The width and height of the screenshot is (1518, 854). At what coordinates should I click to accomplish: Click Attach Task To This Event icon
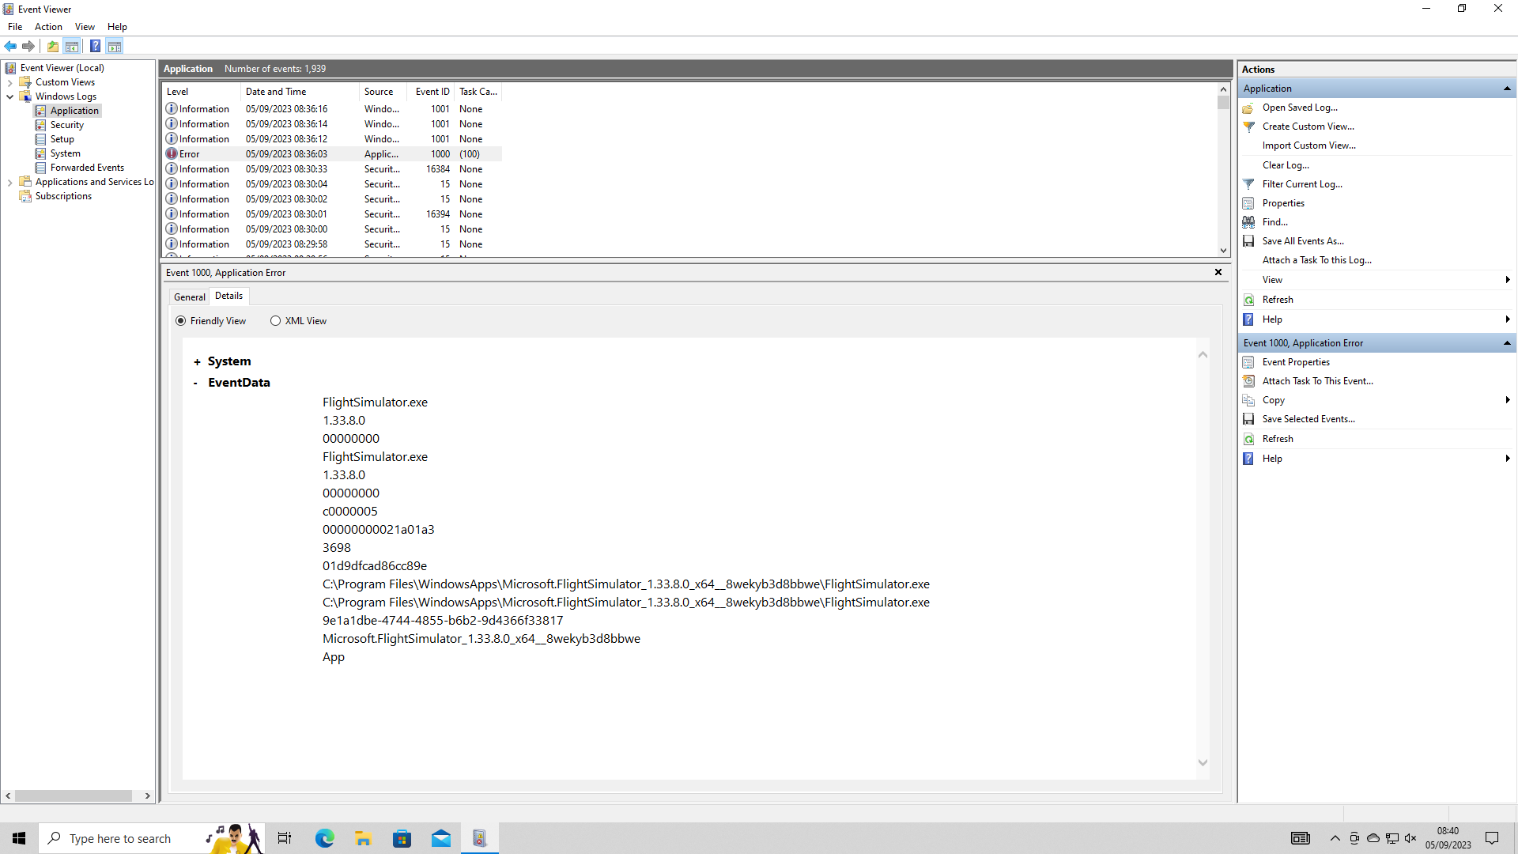coord(1248,381)
